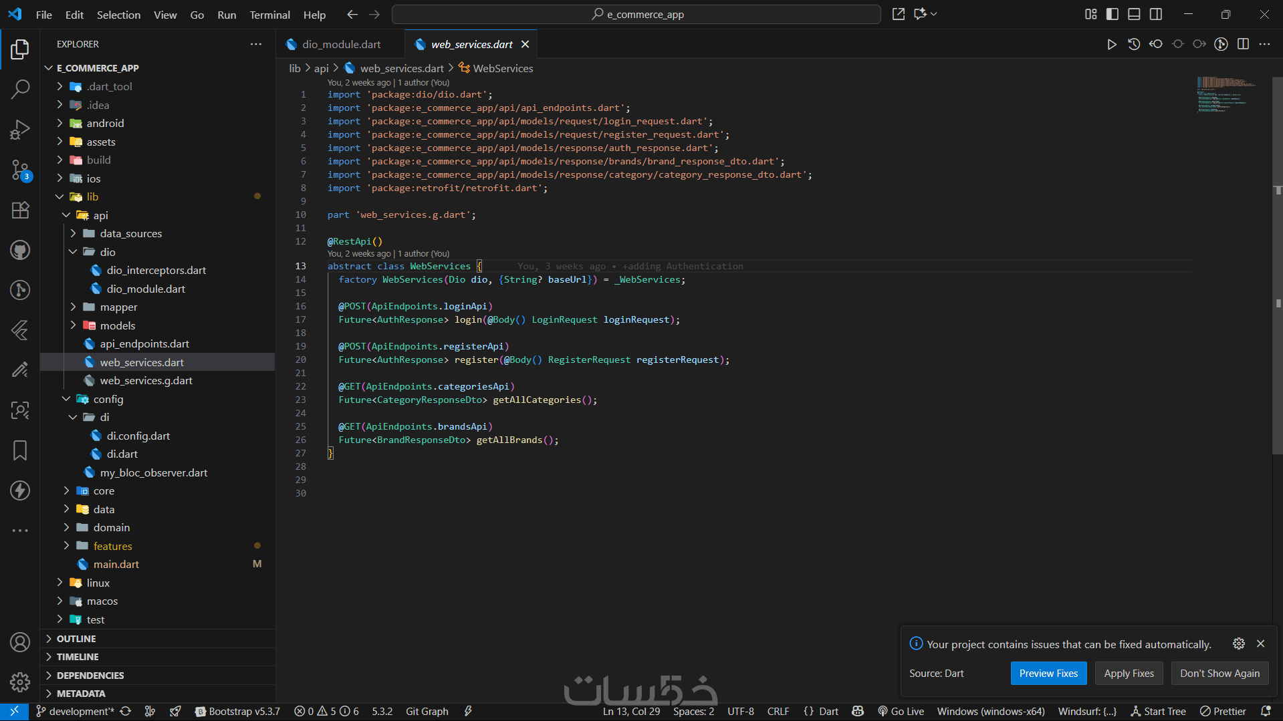Close the web_services.dart tab

[x=526, y=44]
